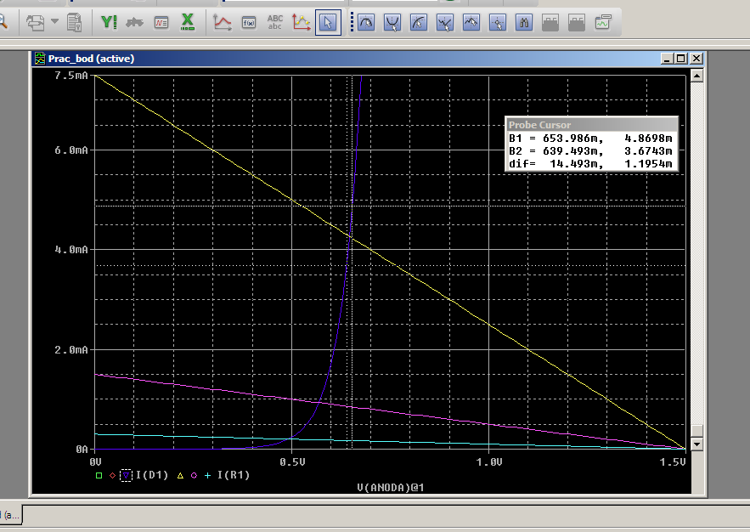Click the dif row in Probe Cursor
This screenshot has height=532, width=750.
click(590, 164)
